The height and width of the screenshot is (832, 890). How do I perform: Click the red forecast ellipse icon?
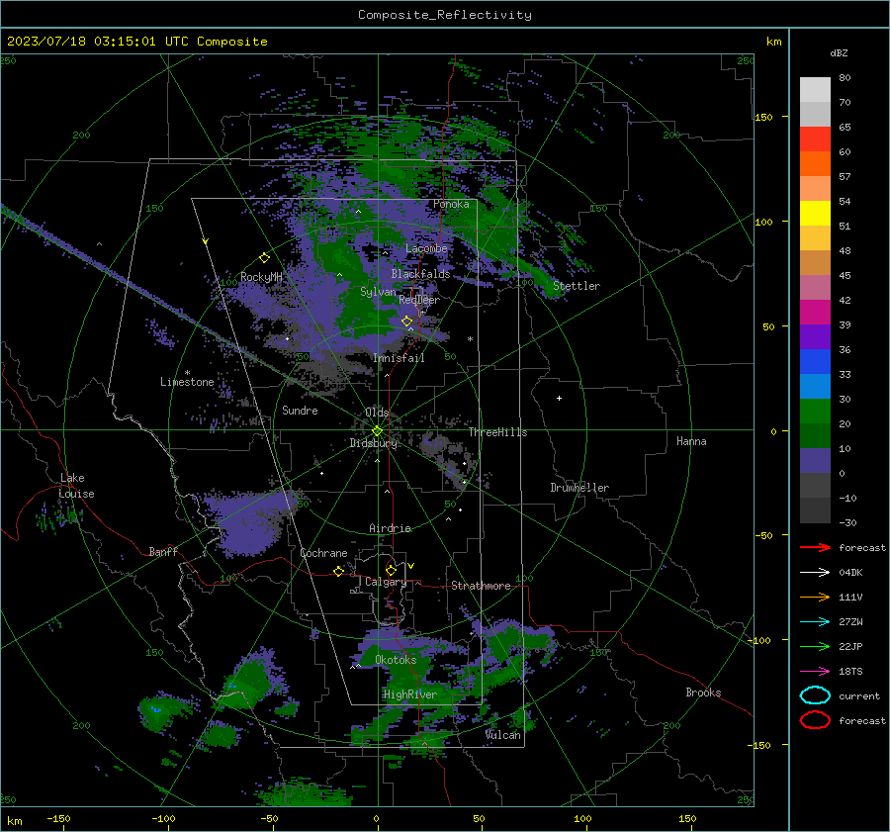coord(815,720)
